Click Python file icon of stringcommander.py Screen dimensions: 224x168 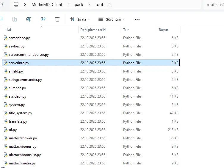(5, 79)
